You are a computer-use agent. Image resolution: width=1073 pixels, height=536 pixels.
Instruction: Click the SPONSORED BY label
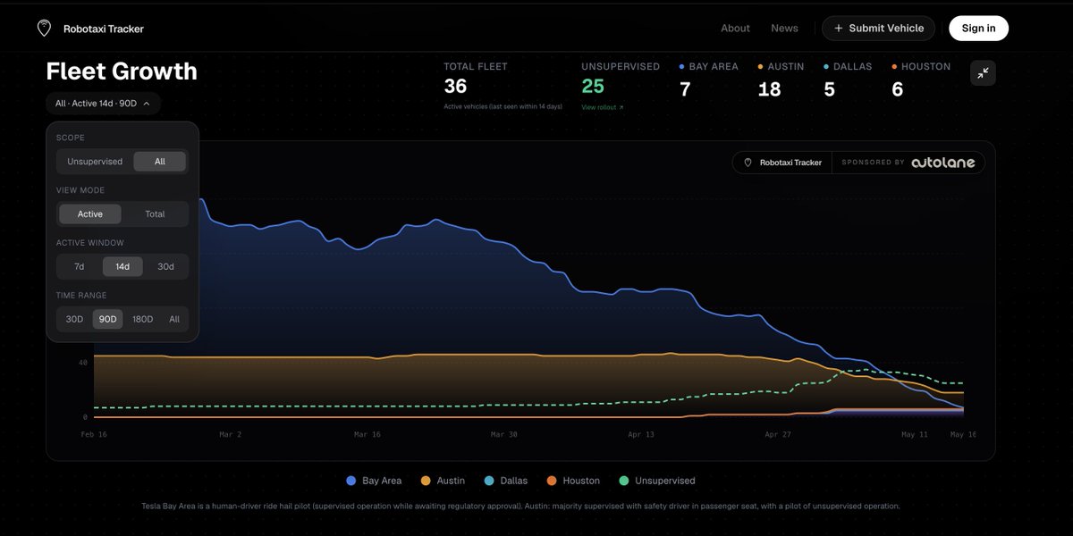click(x=873, y=163)
